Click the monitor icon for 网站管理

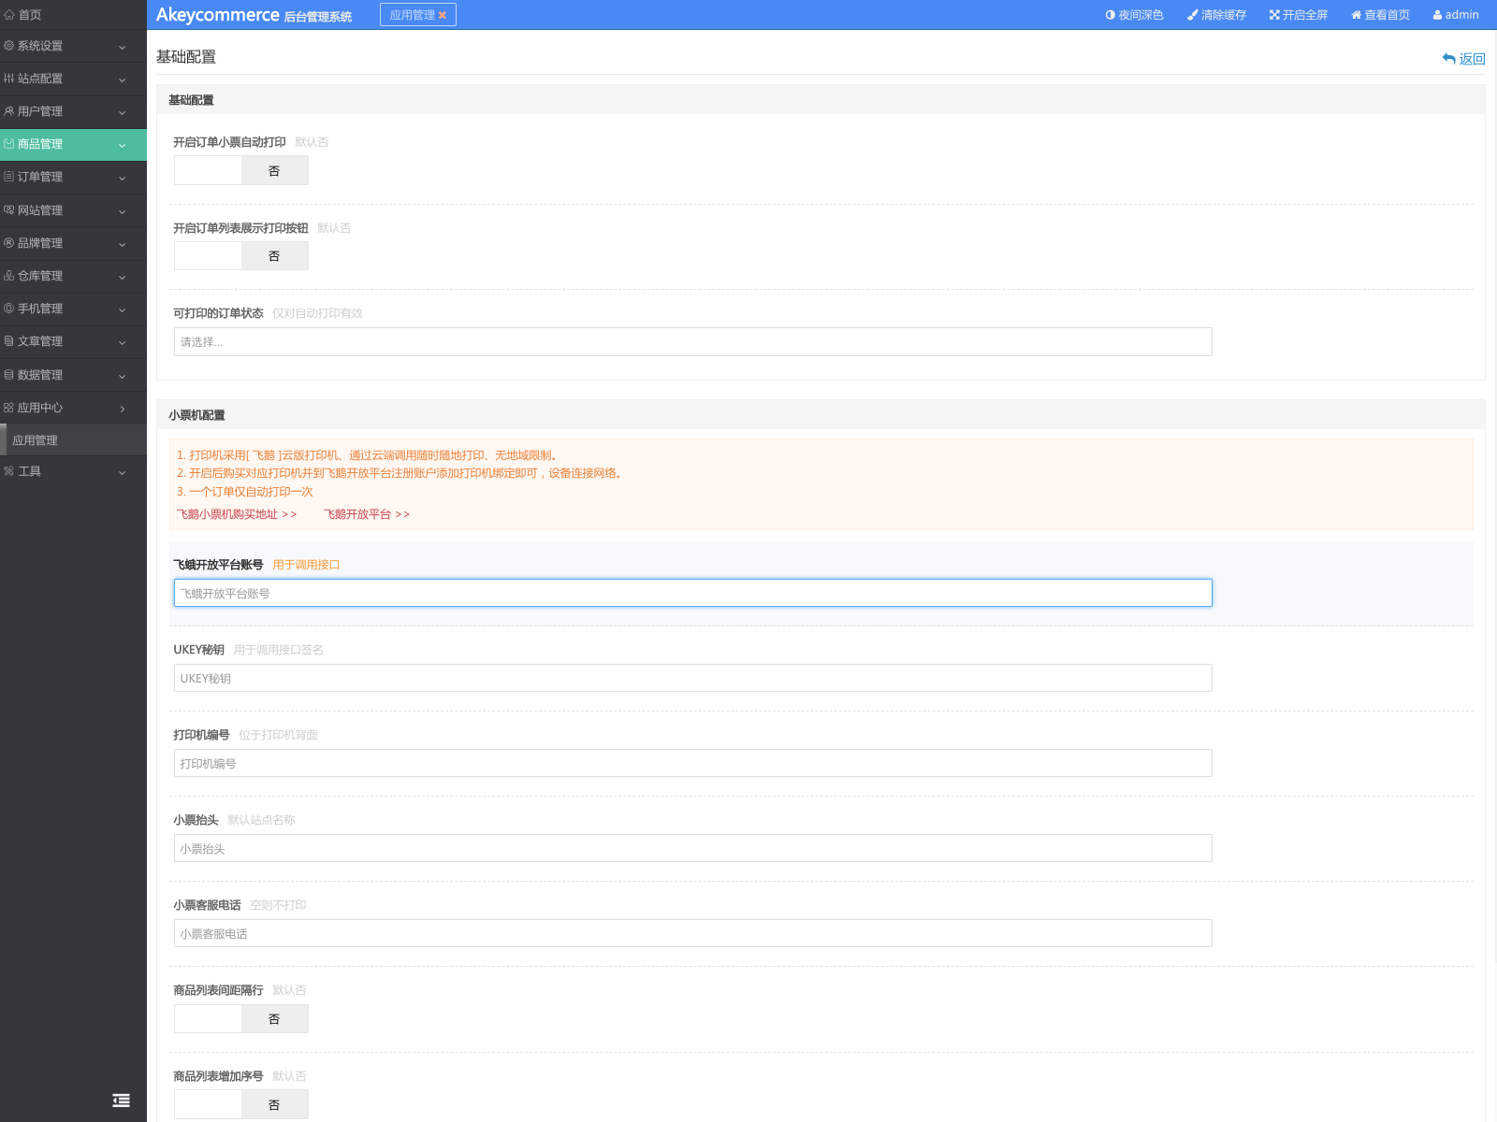click(x=9, y=210)
